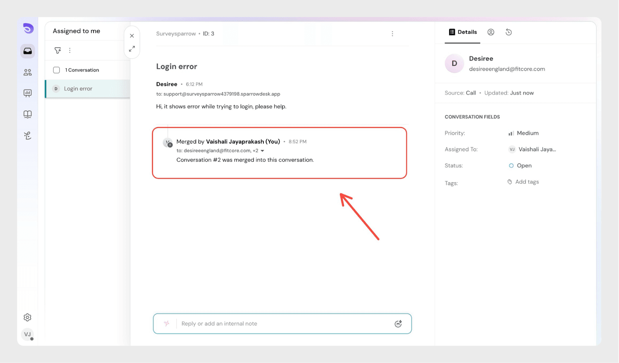Screen dimensions: 619x363
Task: Open the activity history tab
Action: point(509,32)
